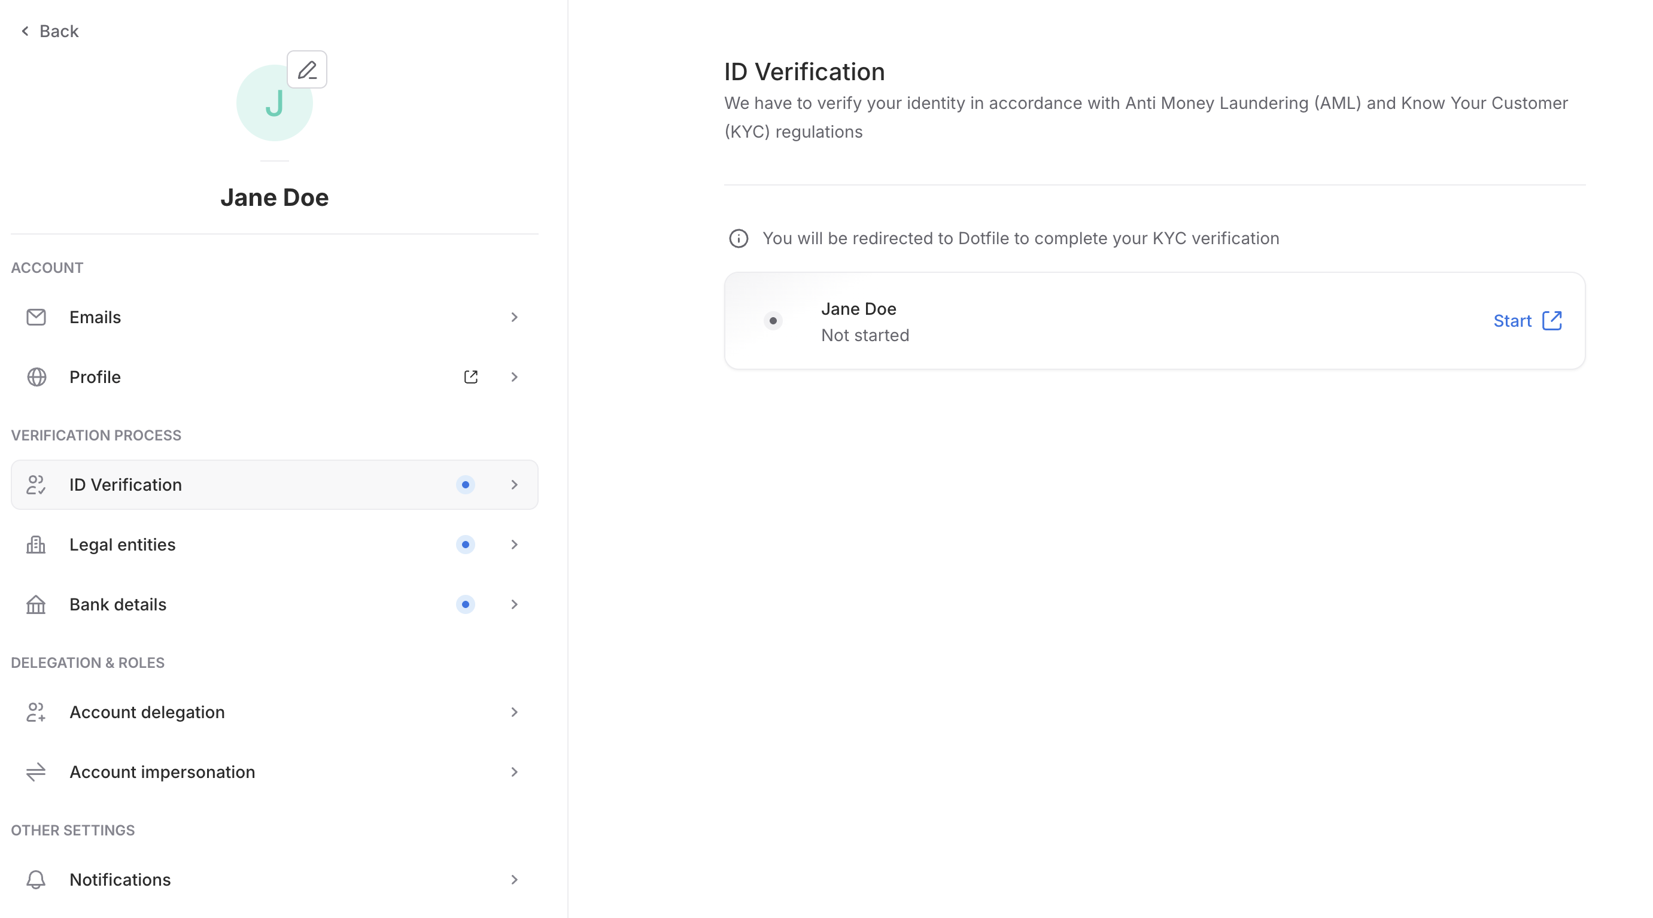Click Account impersonation swap-arrows icon

point(36,772)
